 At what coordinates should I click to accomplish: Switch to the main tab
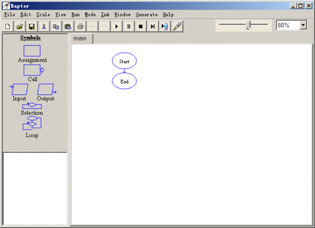tap(81, 38)
